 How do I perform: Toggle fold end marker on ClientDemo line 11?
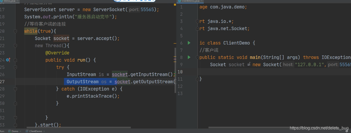198,79
